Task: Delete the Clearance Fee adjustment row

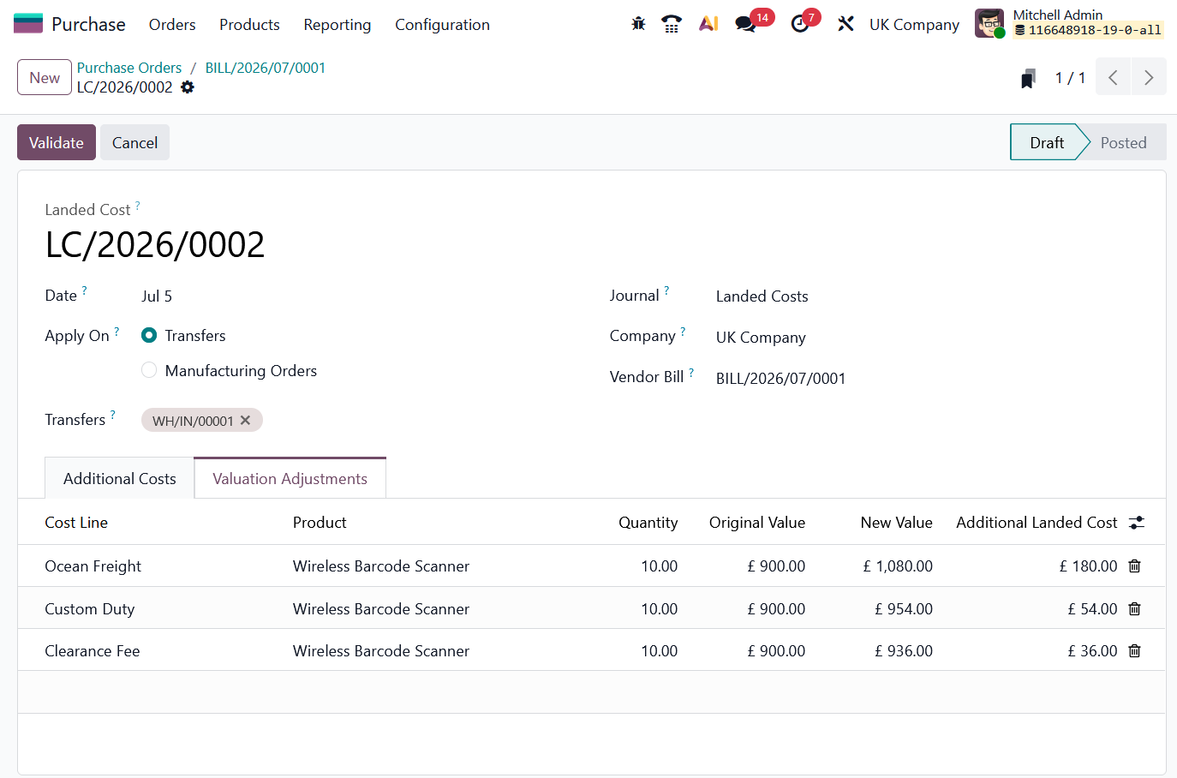Action: [x=1135, y=651]
